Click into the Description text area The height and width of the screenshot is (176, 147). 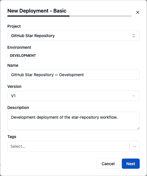click(x=73, y=121)
